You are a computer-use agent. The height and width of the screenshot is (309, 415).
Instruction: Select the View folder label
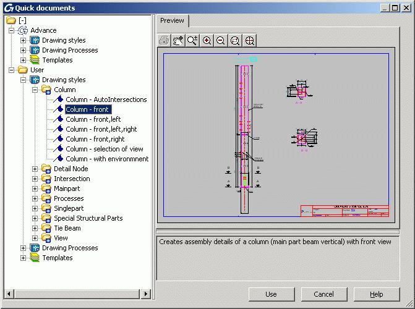click(x=61, y=238)
